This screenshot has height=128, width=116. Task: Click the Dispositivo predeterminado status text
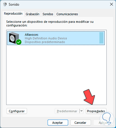pyautogui.click(x=45, y=42)
